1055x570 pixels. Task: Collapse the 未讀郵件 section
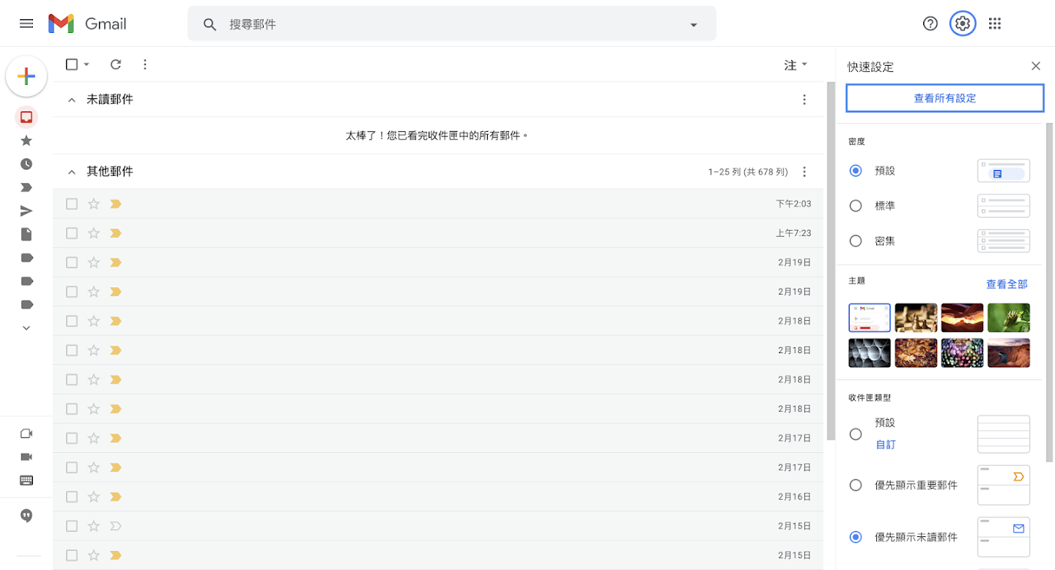click(72, 100)
